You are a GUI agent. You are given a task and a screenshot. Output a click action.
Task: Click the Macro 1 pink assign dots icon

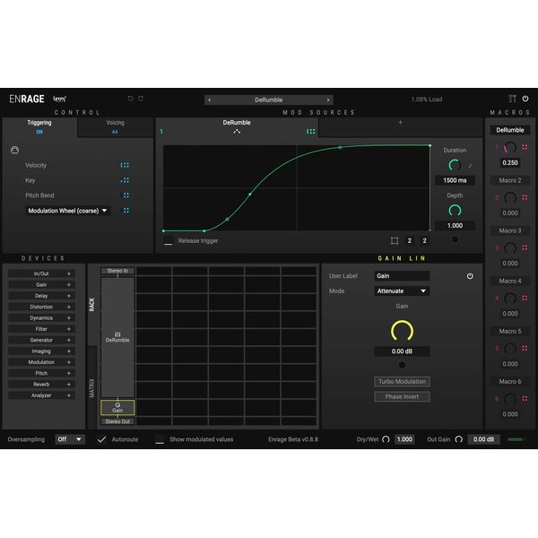click(525, 147)
